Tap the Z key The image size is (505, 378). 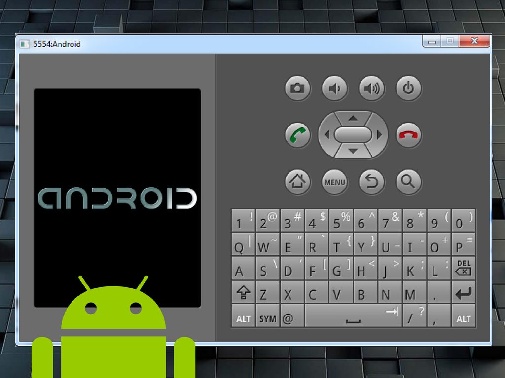[268, 292]
